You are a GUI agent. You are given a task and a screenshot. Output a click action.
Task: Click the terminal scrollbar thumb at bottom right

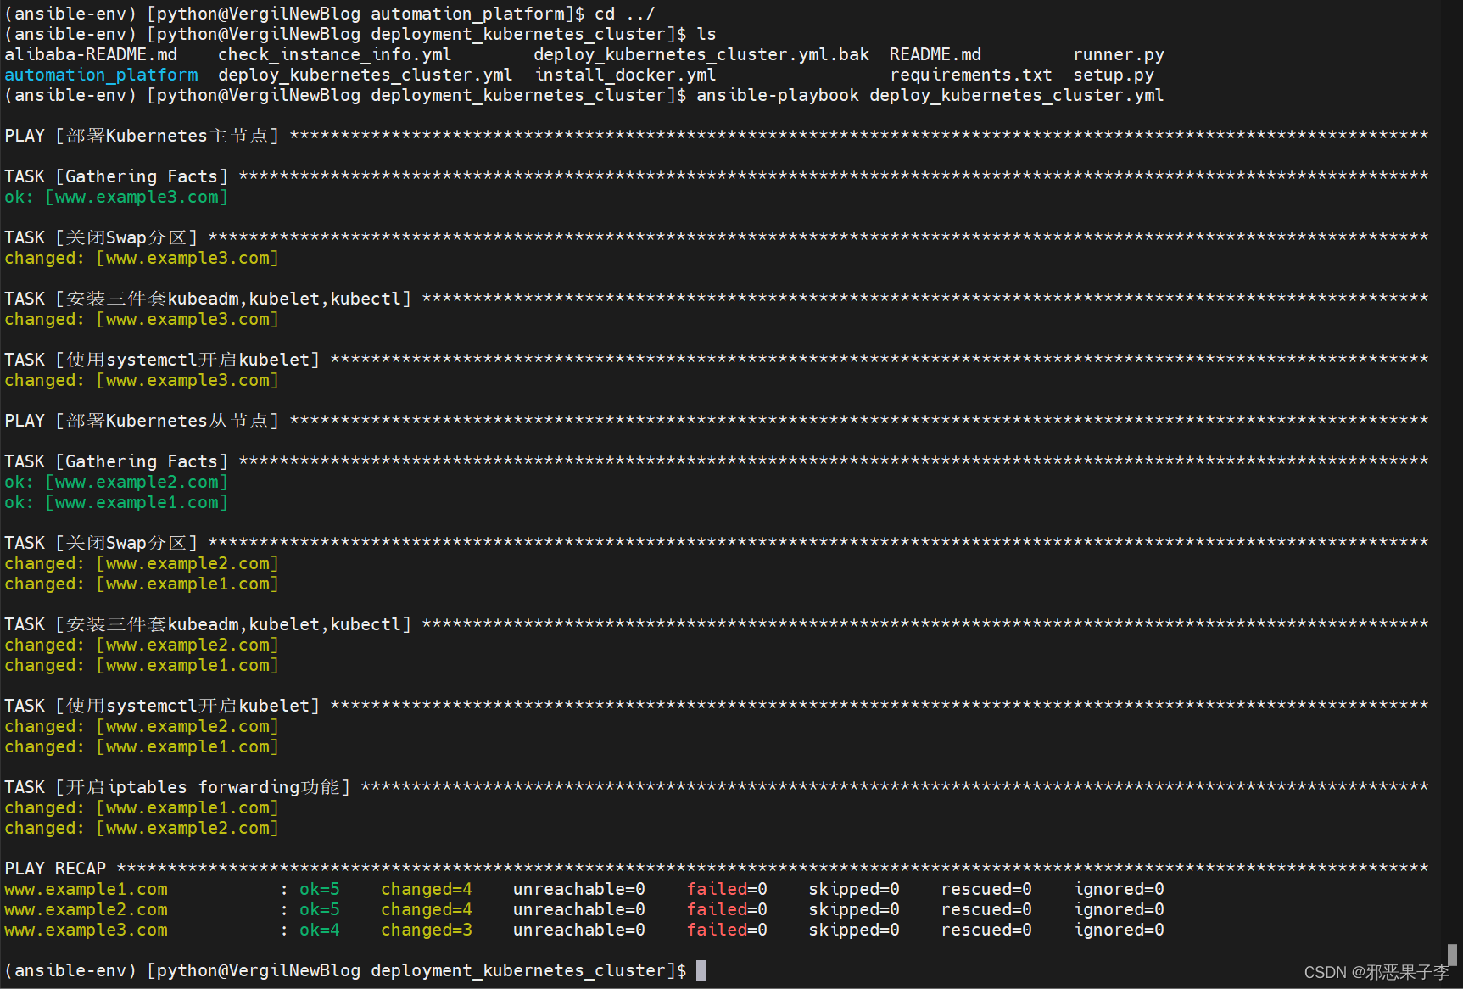[x=1452, y=954]
